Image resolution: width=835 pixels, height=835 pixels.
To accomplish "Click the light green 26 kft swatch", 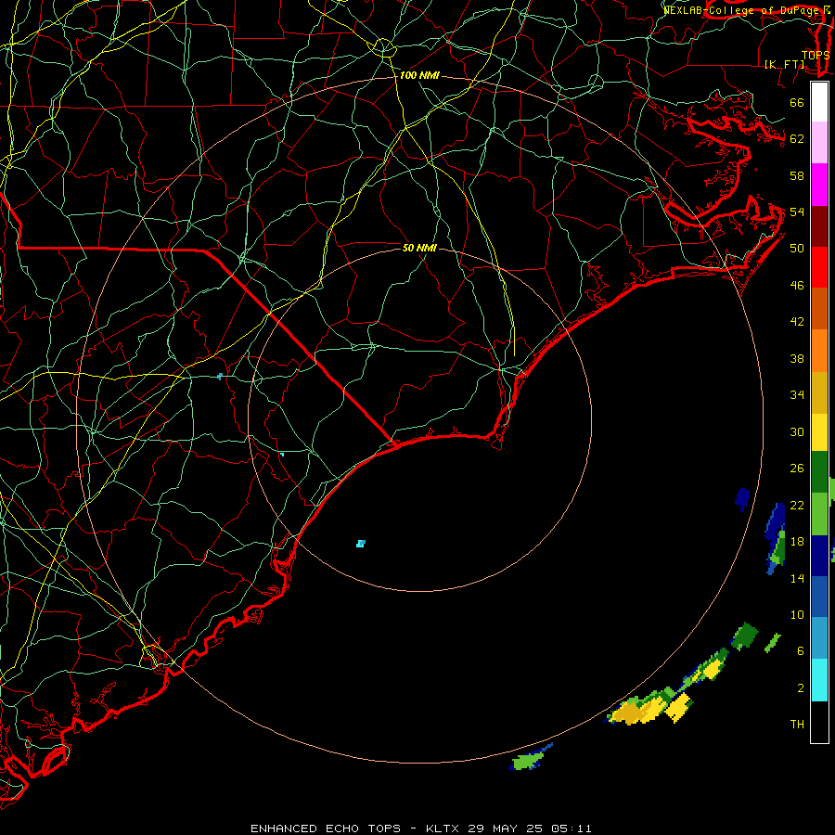I will (819, 514).
